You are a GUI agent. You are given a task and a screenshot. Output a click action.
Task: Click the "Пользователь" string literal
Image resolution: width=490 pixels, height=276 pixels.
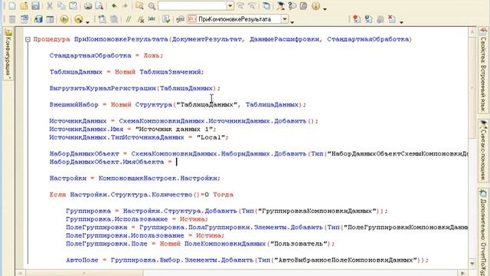pyautogui.click(x=299, y=244)
